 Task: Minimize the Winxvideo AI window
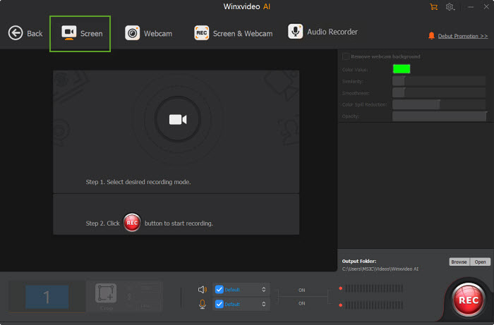click(471, 7)
